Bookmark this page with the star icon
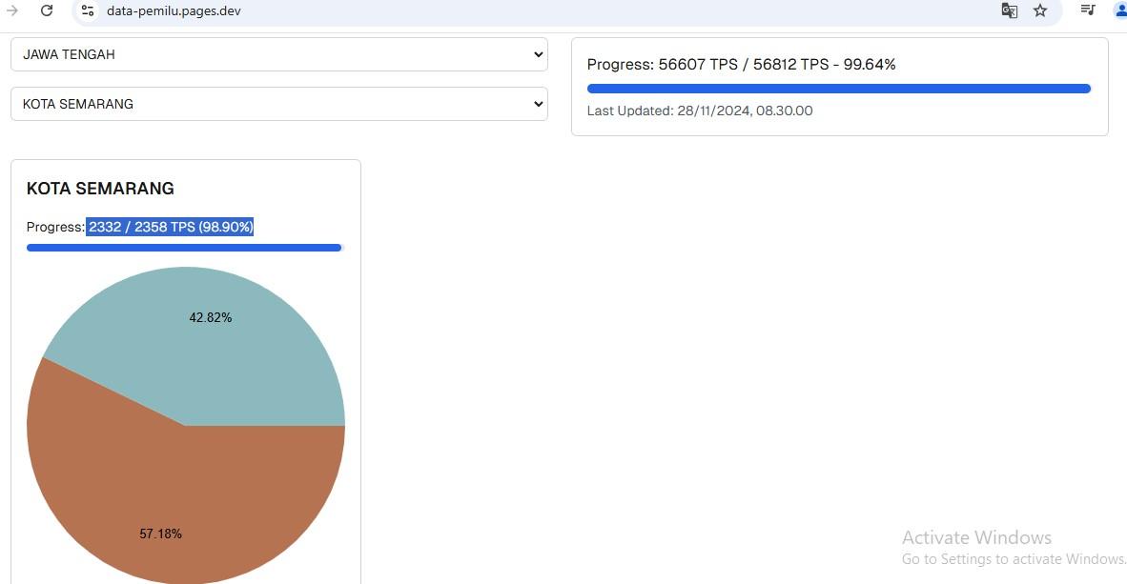This screenshot has width=1127, height=584. [1040, 10]
